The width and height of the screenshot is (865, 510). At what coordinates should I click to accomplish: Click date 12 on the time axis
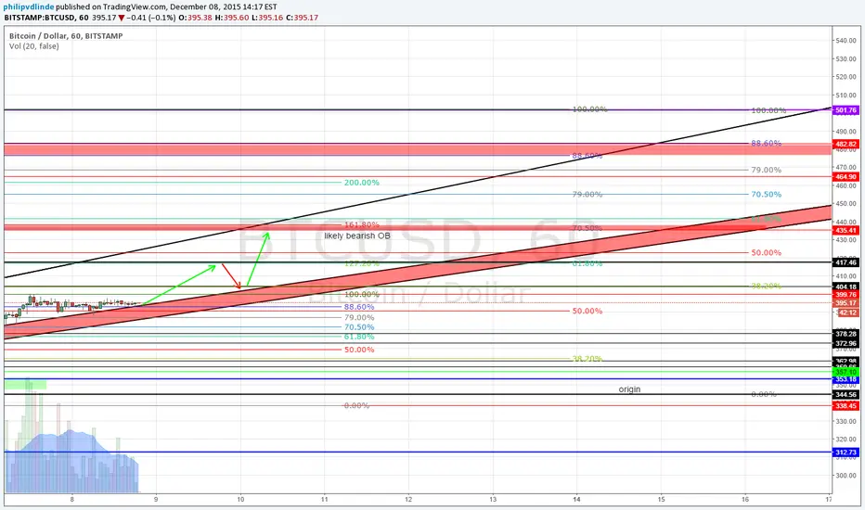pyautogui.click(x=408, y=500)
